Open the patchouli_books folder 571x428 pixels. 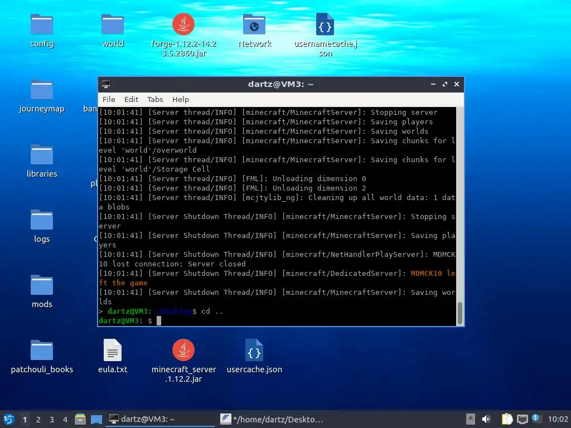42,350
